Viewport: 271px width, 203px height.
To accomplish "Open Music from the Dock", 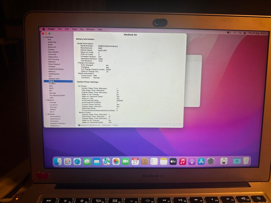I will click(x=183, y=162).
